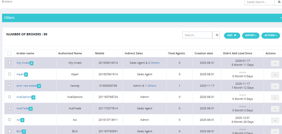The image size is (282, 134).
Task: Click the tag icon beside Axi
Action: click(23, 120)
